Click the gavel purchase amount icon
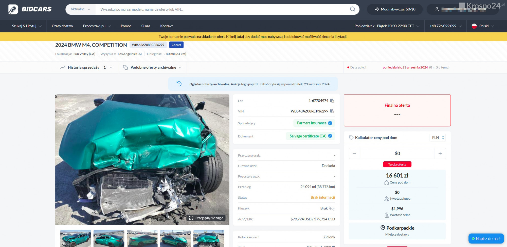The image size is (507, 247). [386, 199]
